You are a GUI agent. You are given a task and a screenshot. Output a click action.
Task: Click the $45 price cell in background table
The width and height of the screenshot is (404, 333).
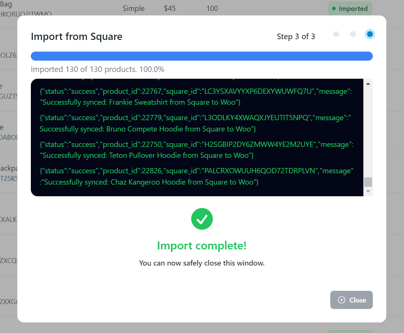[170, 9]
